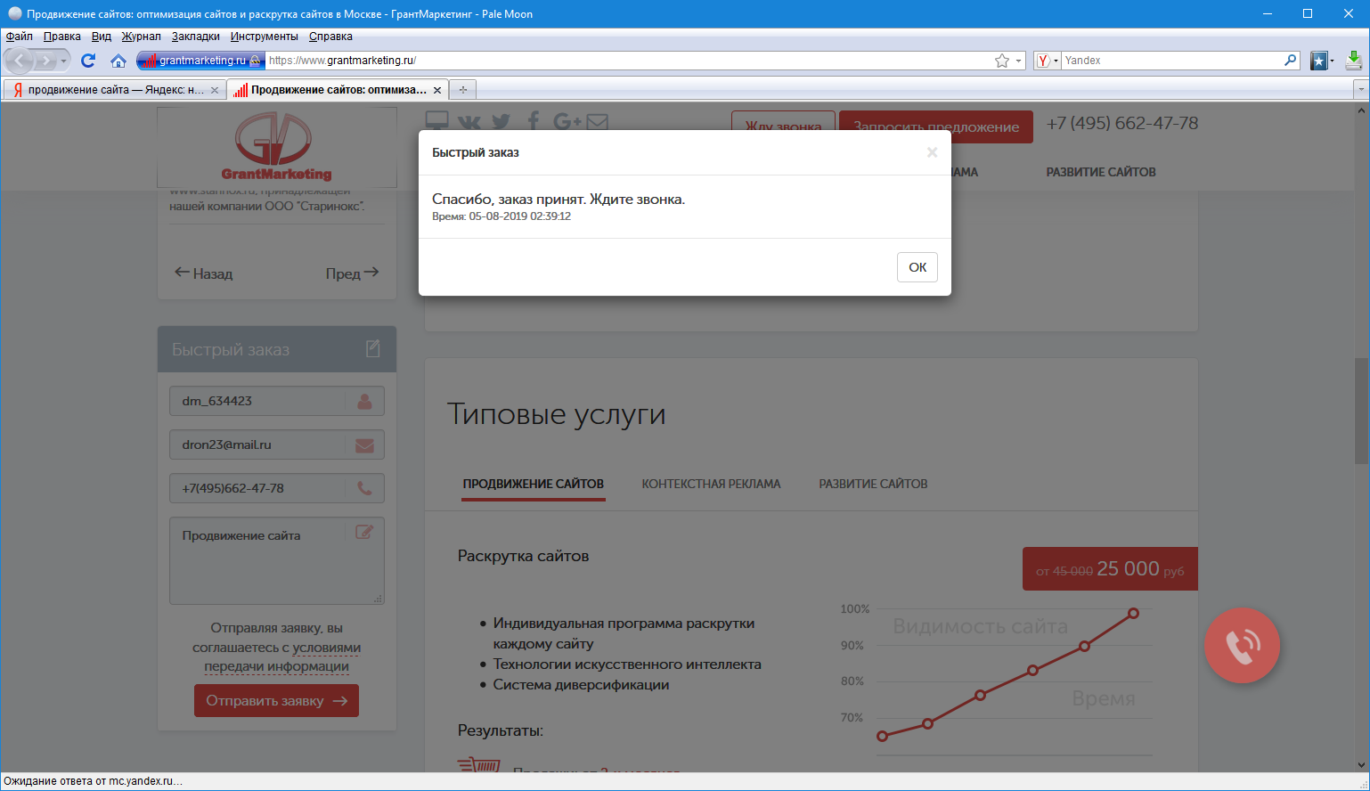Screen dimensions: 1370x791
Task: Close the Продвижение сайтов tab
Action: pos(437,90)
